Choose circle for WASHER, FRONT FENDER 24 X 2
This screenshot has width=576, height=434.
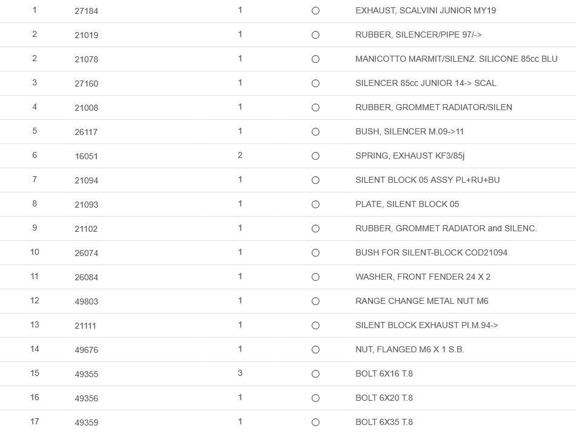coord(315,277)
